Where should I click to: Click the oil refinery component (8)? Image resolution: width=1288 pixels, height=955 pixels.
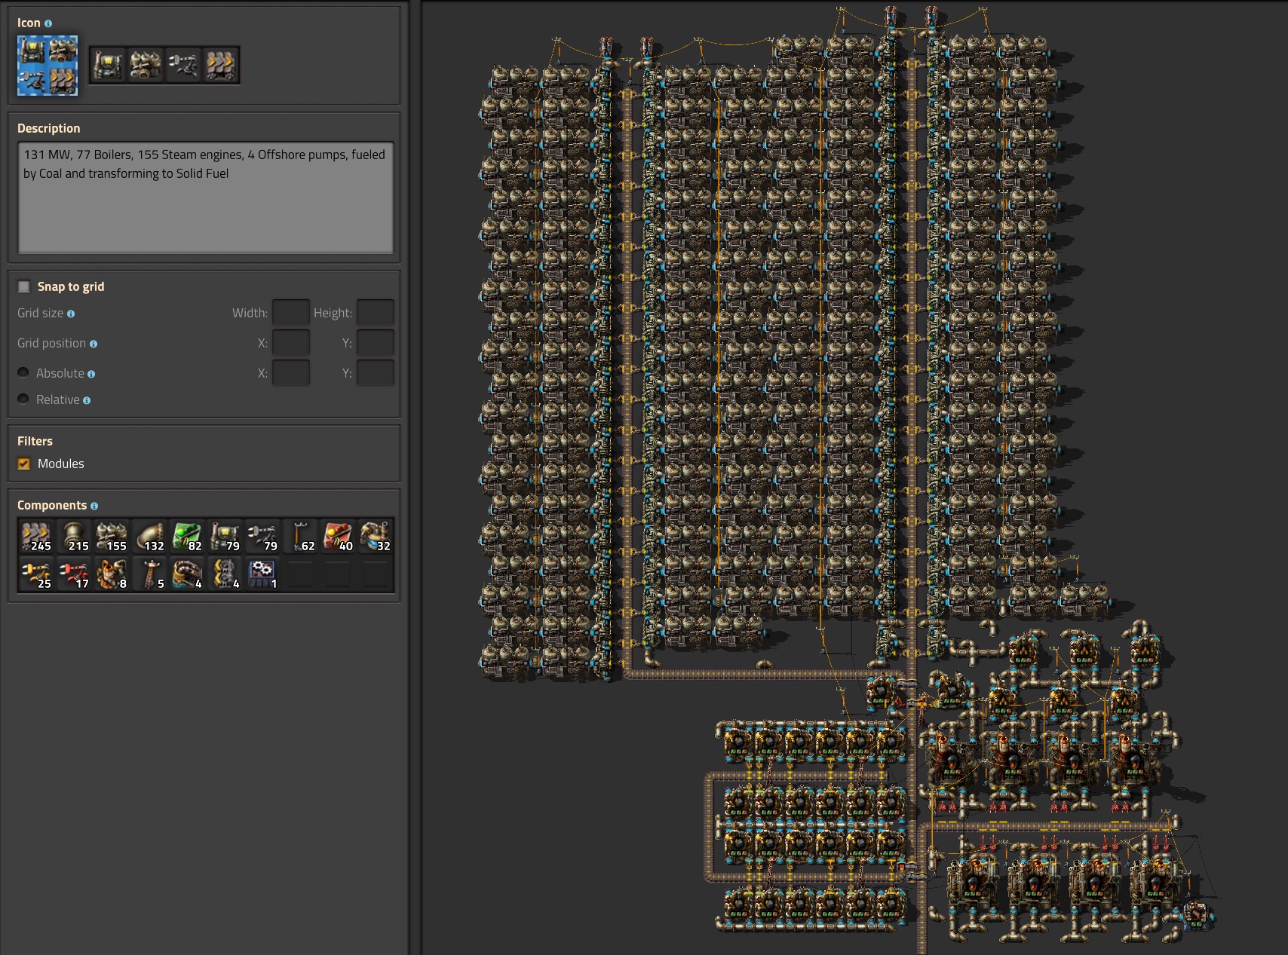tap(112, 574)
